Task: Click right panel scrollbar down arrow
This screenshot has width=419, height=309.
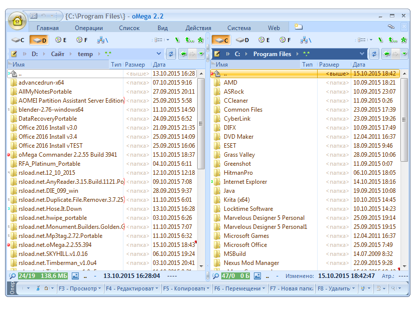Action: pyautogui.click(x=404, y=266)
